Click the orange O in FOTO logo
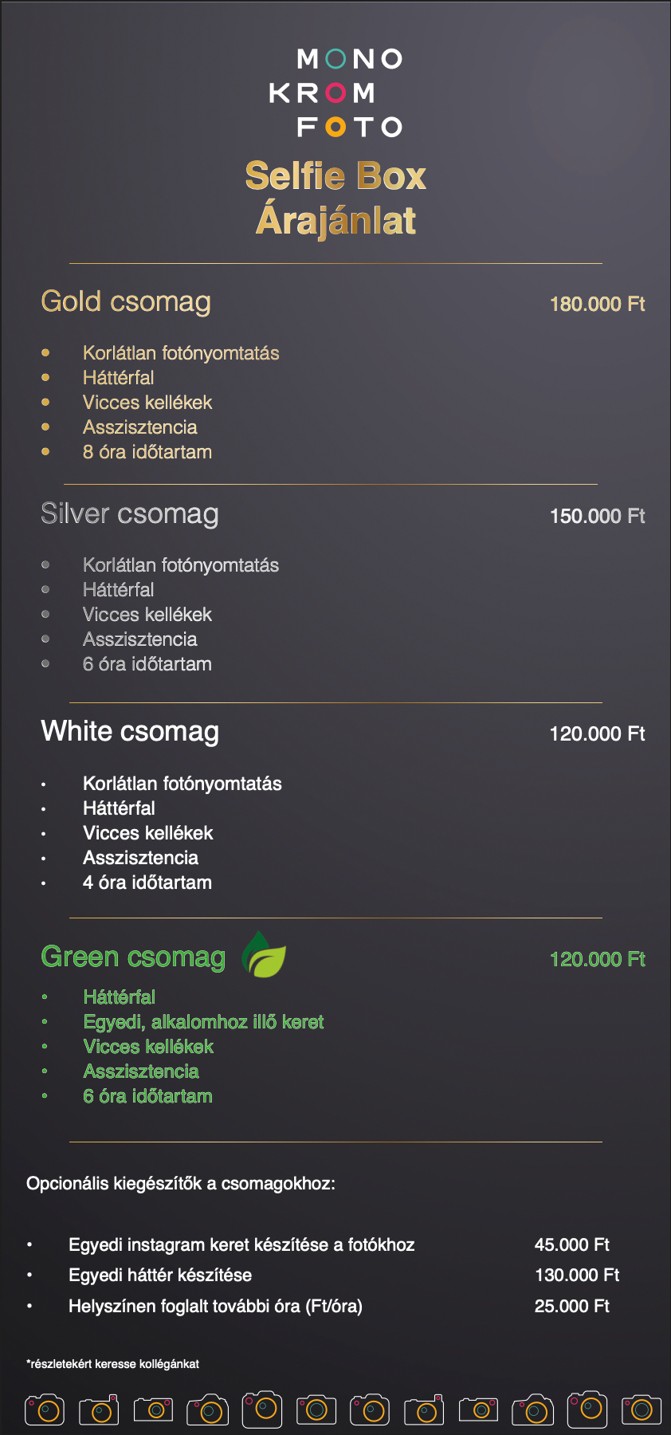This screenshot has height=1435, width=671. pos(336,127)
